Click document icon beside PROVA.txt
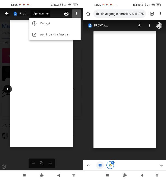Screen dimensions: 166x180 [x=90, y=25]
